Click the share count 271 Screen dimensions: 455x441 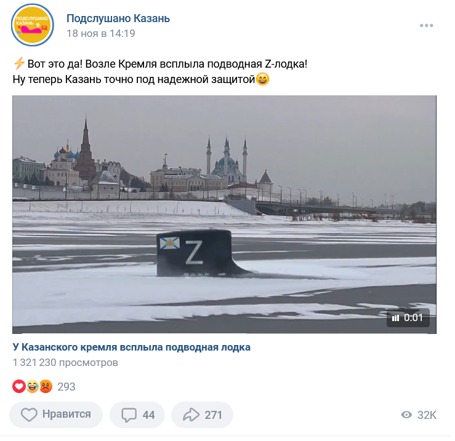(213, 415)
